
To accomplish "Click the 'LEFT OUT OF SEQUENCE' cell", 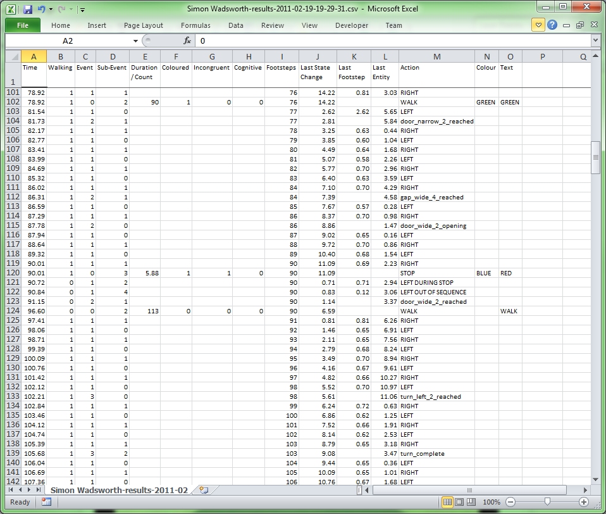I will [436, 292].
